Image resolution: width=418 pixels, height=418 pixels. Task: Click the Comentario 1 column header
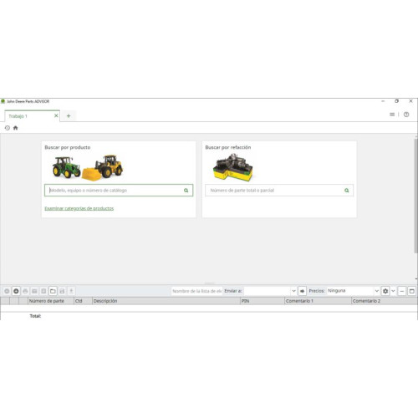pyautogui.click(x=318, y=301)
